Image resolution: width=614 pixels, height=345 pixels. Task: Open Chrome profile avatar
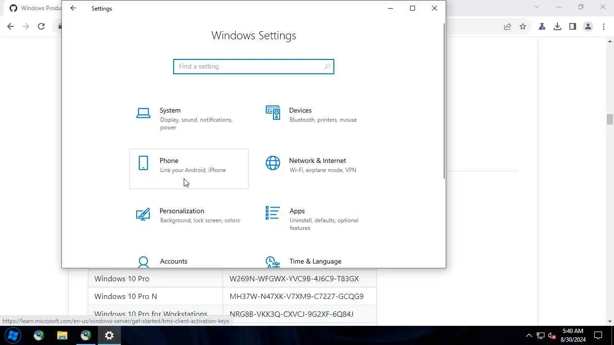(x=588, y=27)
